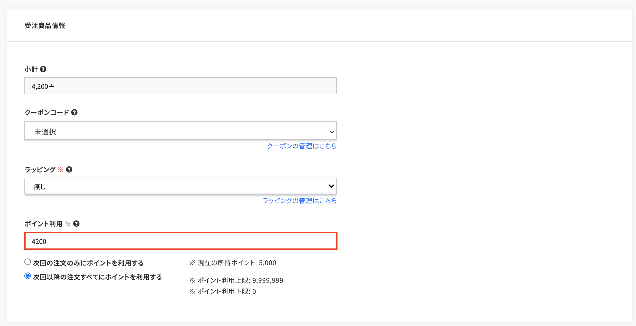Select 次回以降の注文すべてにポイントを利用する radio
This screenshot has height=326, width=636.
[x=28, y=276]
